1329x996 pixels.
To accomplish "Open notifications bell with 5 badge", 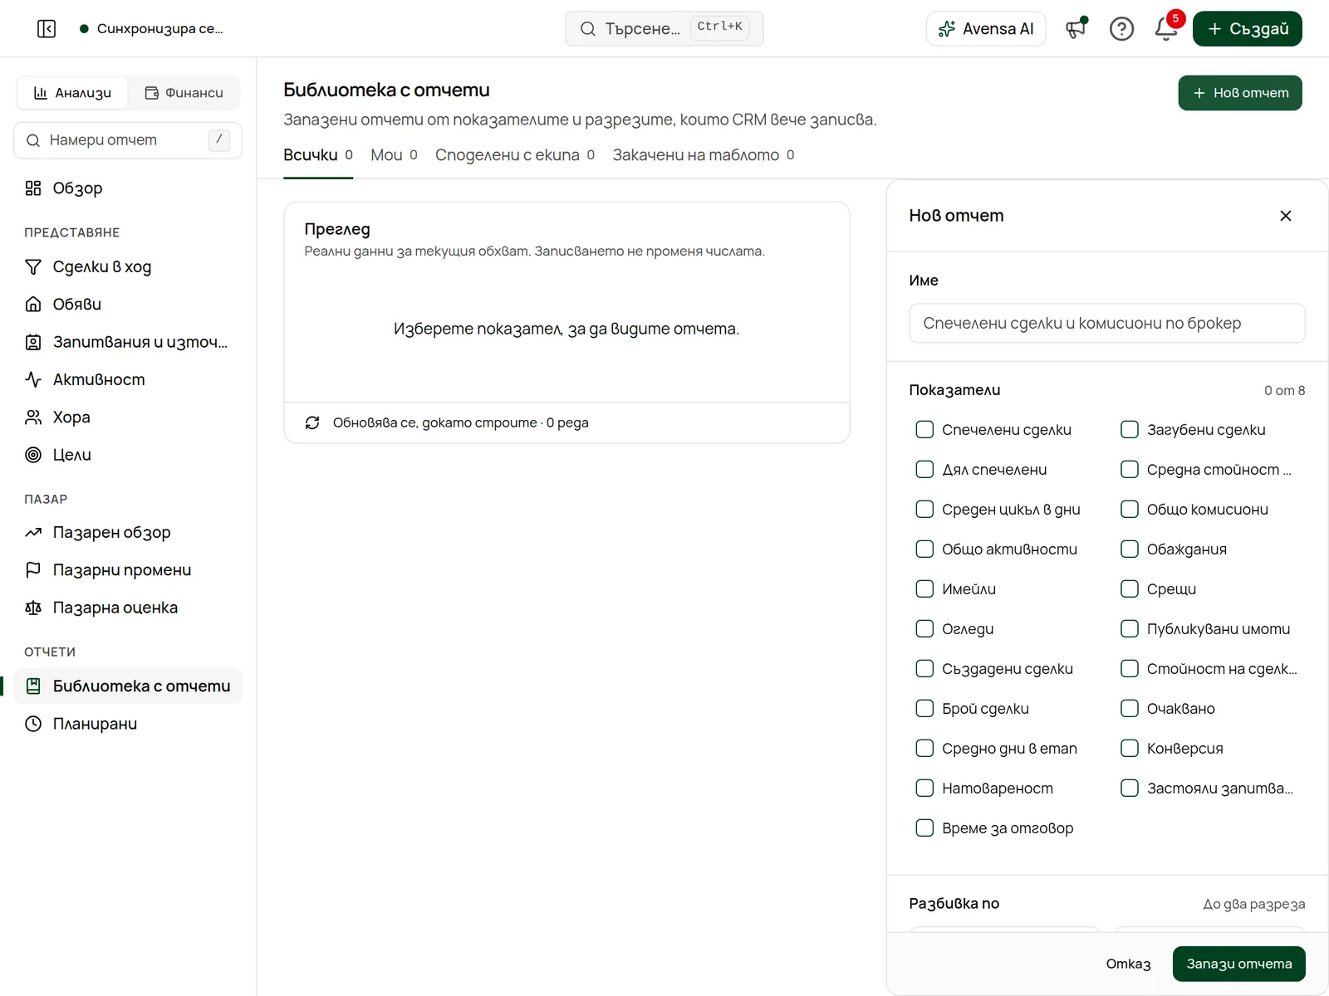I will [x=1166, y=29].
